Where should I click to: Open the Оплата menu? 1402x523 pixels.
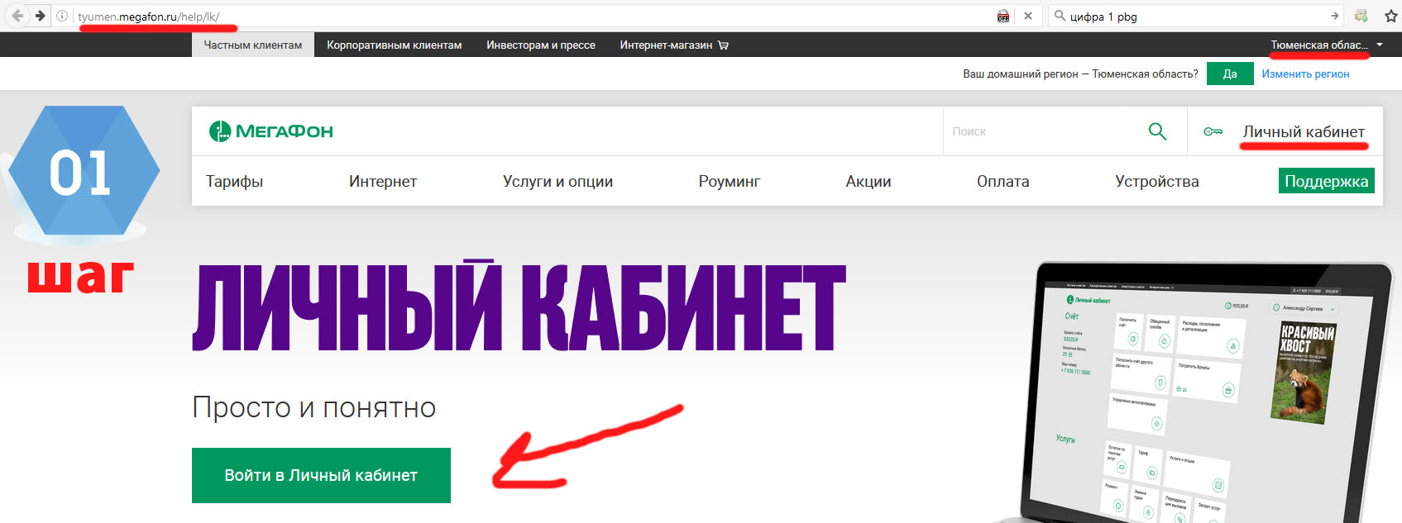(x=1002, y=181)
